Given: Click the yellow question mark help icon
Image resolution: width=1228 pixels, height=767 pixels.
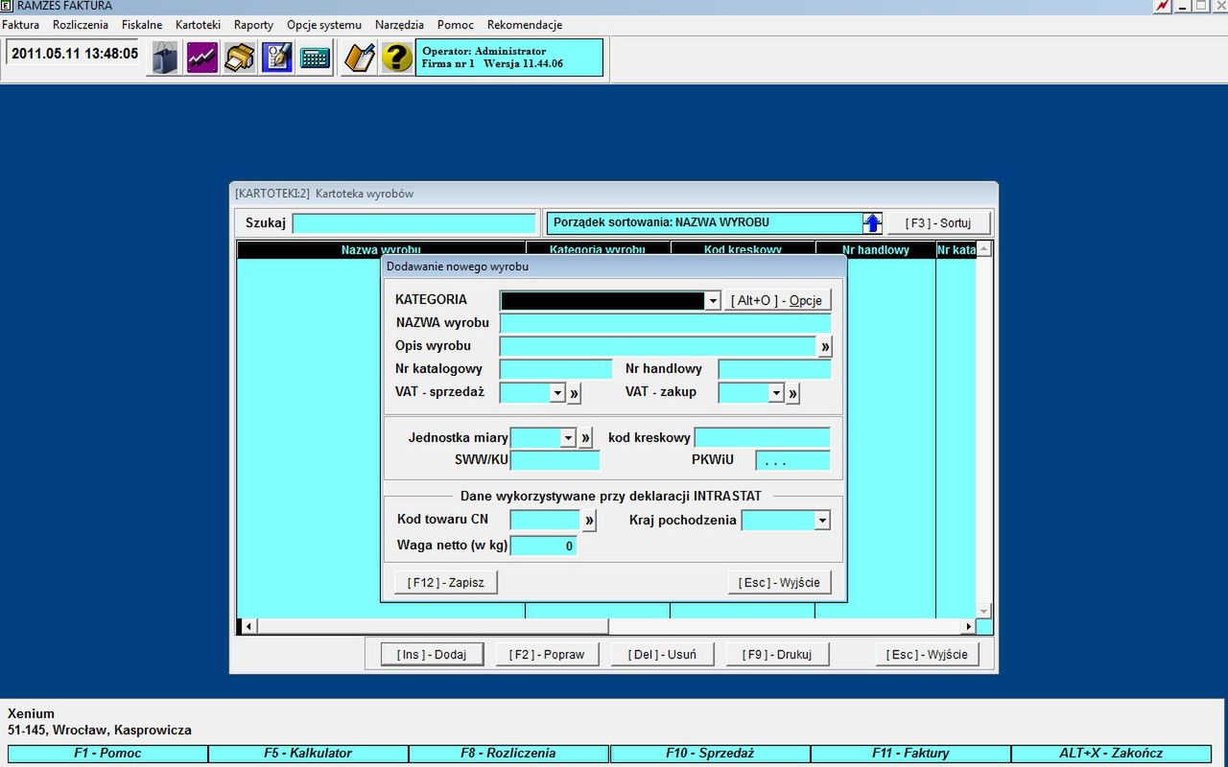Looking at the screenshot, I should [397, 58].
